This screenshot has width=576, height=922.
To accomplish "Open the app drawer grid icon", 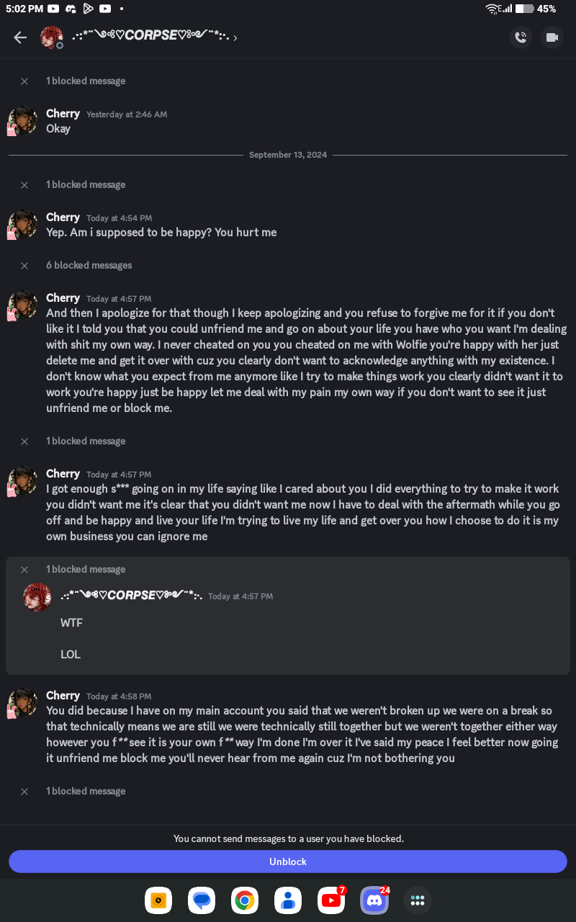I will click(418, 900).
